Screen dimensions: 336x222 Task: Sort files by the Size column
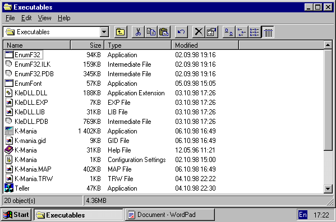point(88,45)
